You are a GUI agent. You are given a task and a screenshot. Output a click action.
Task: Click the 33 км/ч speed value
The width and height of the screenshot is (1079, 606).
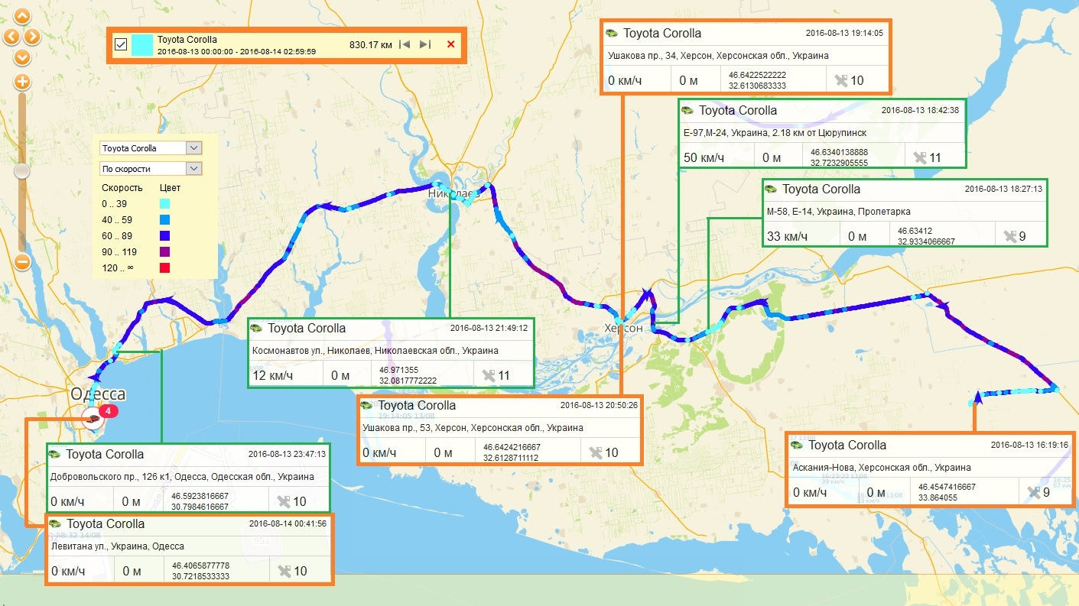[787, 237]
